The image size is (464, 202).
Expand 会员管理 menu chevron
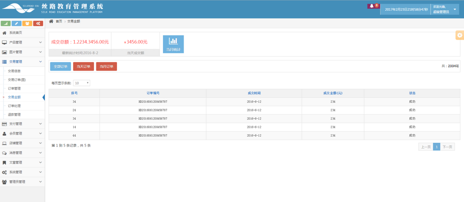pos(41,134)
